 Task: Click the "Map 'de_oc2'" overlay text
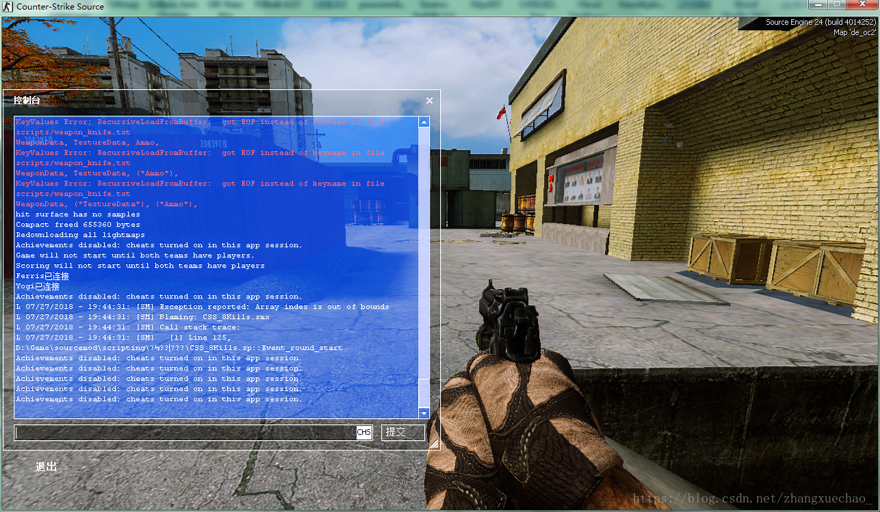[855, 32]
